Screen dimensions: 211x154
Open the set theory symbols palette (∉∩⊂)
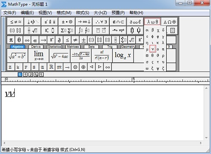tap(118, 22)
